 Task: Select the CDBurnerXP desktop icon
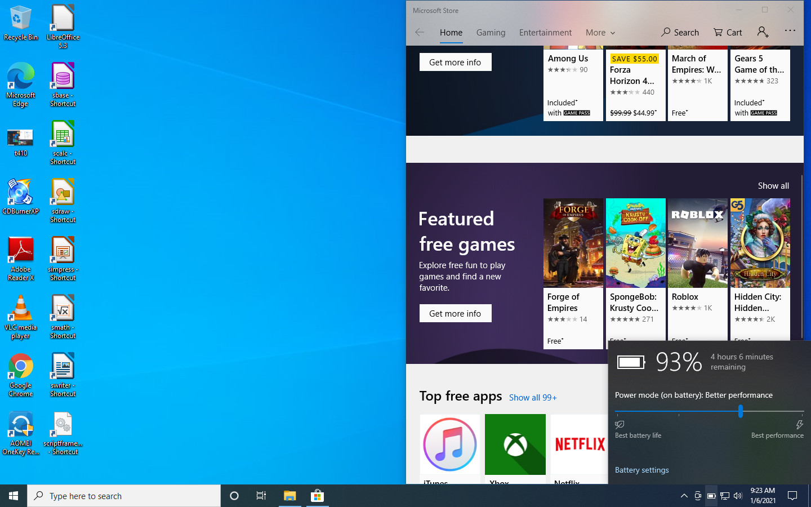click(21, 197)
